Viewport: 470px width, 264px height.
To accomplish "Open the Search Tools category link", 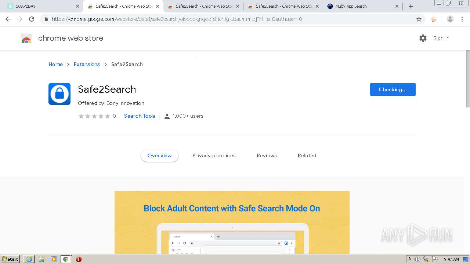I will [140, 116].
